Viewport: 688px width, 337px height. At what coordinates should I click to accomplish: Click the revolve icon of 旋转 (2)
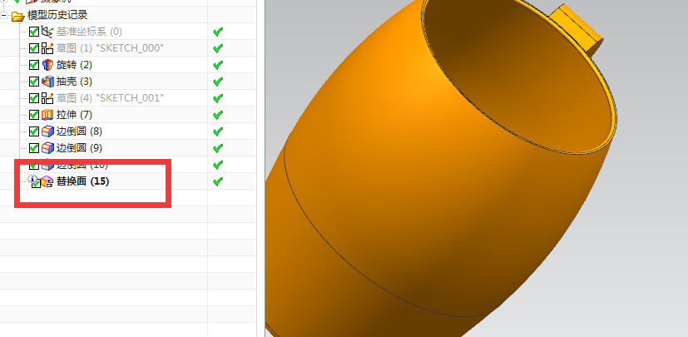pyautogui.click(x=47, y=65)
